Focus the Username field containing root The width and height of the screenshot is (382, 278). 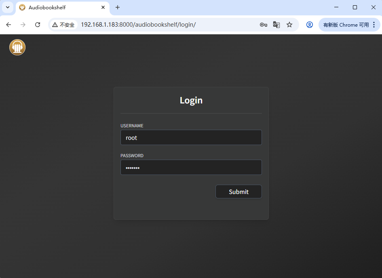[191, 137]
